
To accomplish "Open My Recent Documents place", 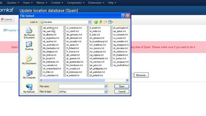I will click(x=29, y=33).
